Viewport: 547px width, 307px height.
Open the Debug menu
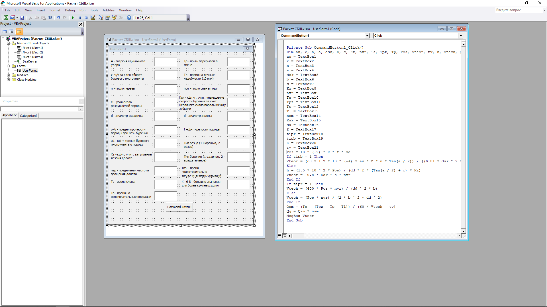(x=70, y=10)
